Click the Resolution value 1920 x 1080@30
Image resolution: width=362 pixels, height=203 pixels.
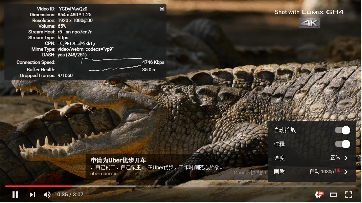click(x=75, y=20)
